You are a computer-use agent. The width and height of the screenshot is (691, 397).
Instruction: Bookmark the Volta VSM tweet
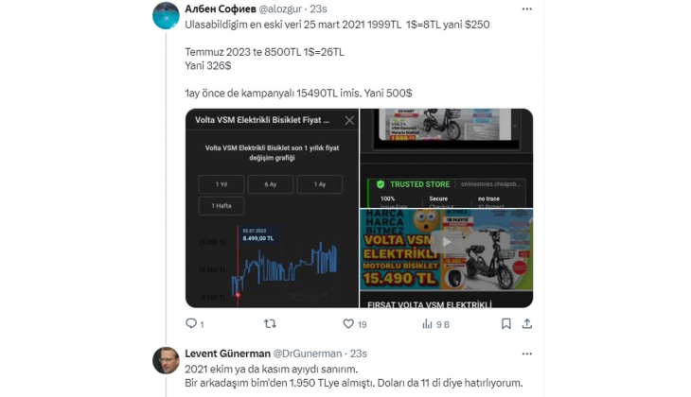(505, 324)
